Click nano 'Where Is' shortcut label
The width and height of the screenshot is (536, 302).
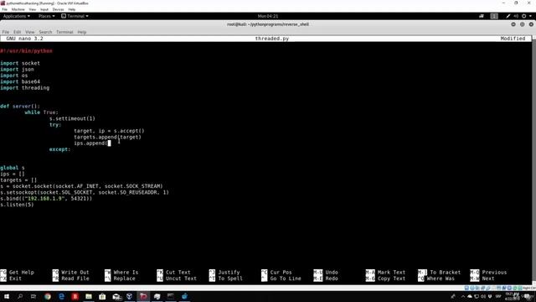(x=126, y=273)
